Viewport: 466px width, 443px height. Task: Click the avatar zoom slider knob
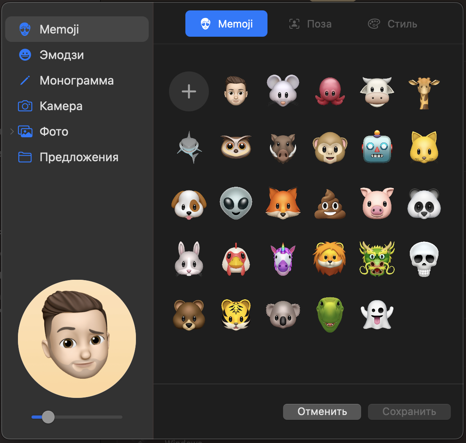pos(48,417)
